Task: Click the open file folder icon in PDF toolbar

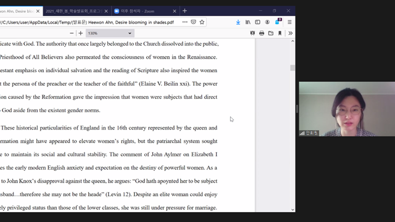Action: point(271,33)
